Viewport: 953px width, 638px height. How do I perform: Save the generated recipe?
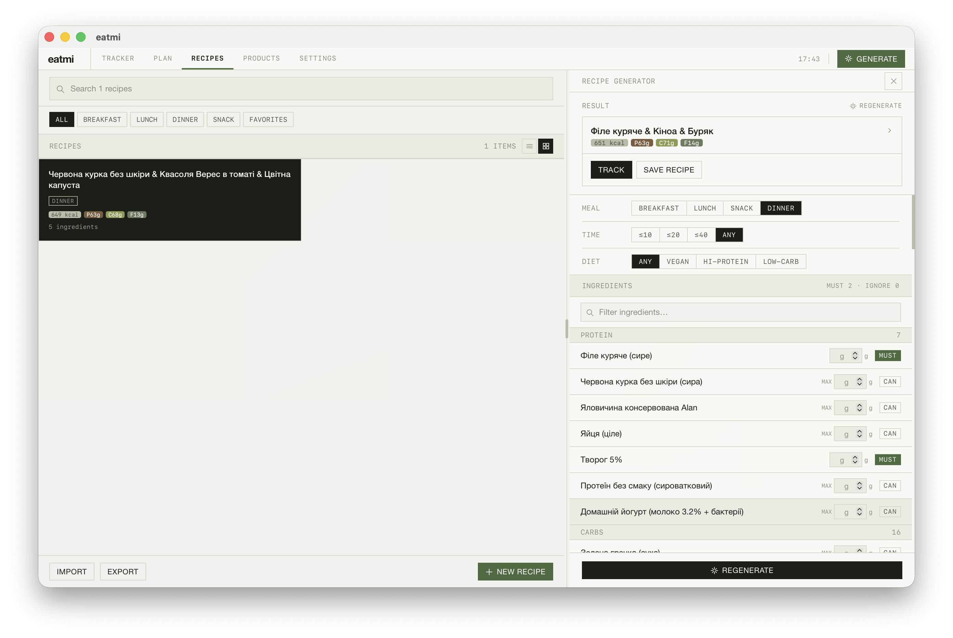669,170
